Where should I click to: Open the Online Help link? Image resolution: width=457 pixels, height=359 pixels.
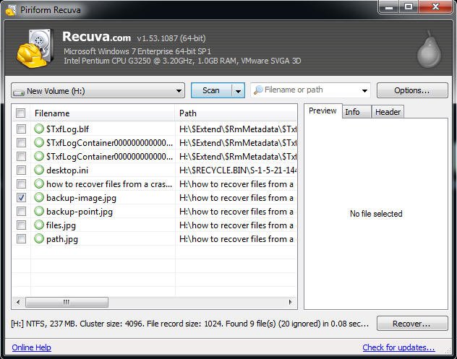pos(32,347)
